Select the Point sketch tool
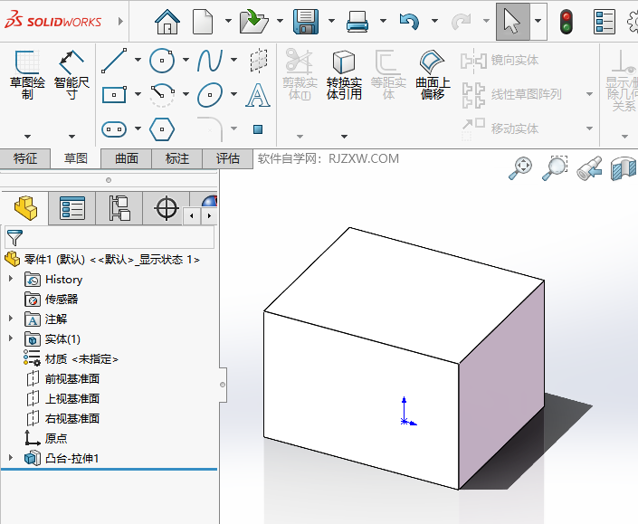The image size is (638, 524). (258, 129)
